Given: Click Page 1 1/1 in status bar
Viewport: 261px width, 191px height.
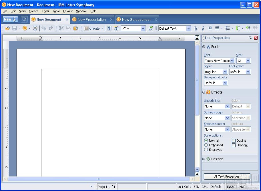Looking at the screenshot, I should pos(106,187).
